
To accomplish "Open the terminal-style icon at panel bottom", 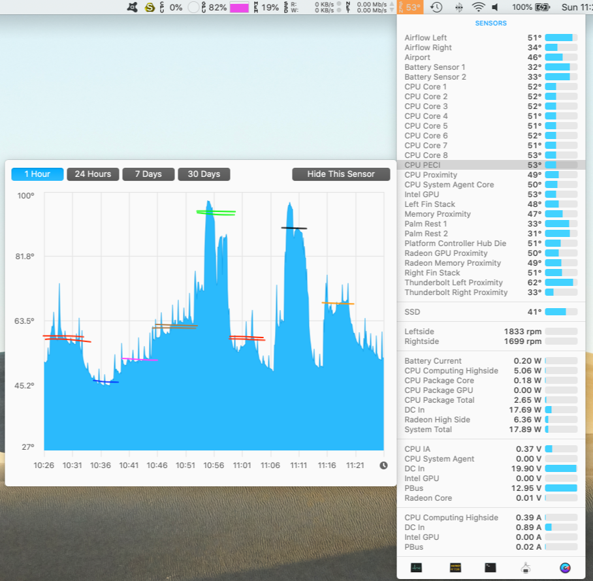I will click(489, 568).
